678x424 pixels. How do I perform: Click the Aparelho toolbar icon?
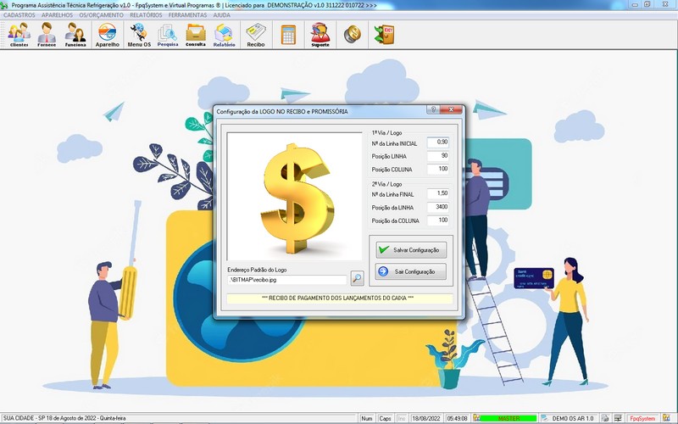pos(108,35)
